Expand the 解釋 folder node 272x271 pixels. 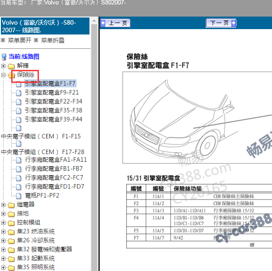click(x=3, y=66)
